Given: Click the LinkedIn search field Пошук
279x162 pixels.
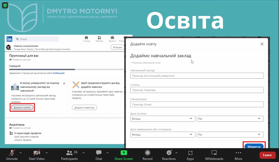Looking at the screenshot, I should tap(36, 39).
